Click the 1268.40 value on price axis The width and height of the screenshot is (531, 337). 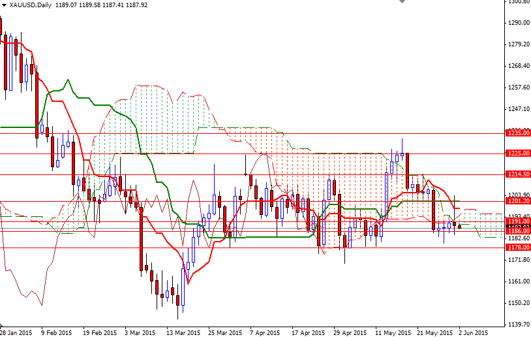click(x=519, y=66)
